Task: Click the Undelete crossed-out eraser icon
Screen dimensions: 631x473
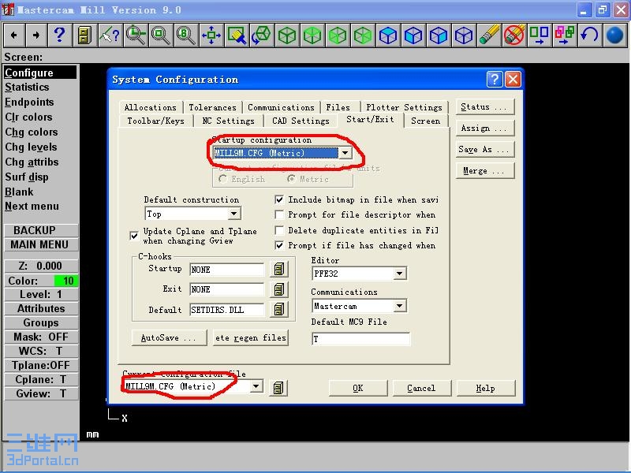Action: pos(514,35)
